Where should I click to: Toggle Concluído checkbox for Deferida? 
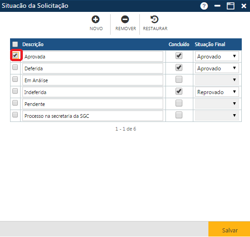click(179, 68)
